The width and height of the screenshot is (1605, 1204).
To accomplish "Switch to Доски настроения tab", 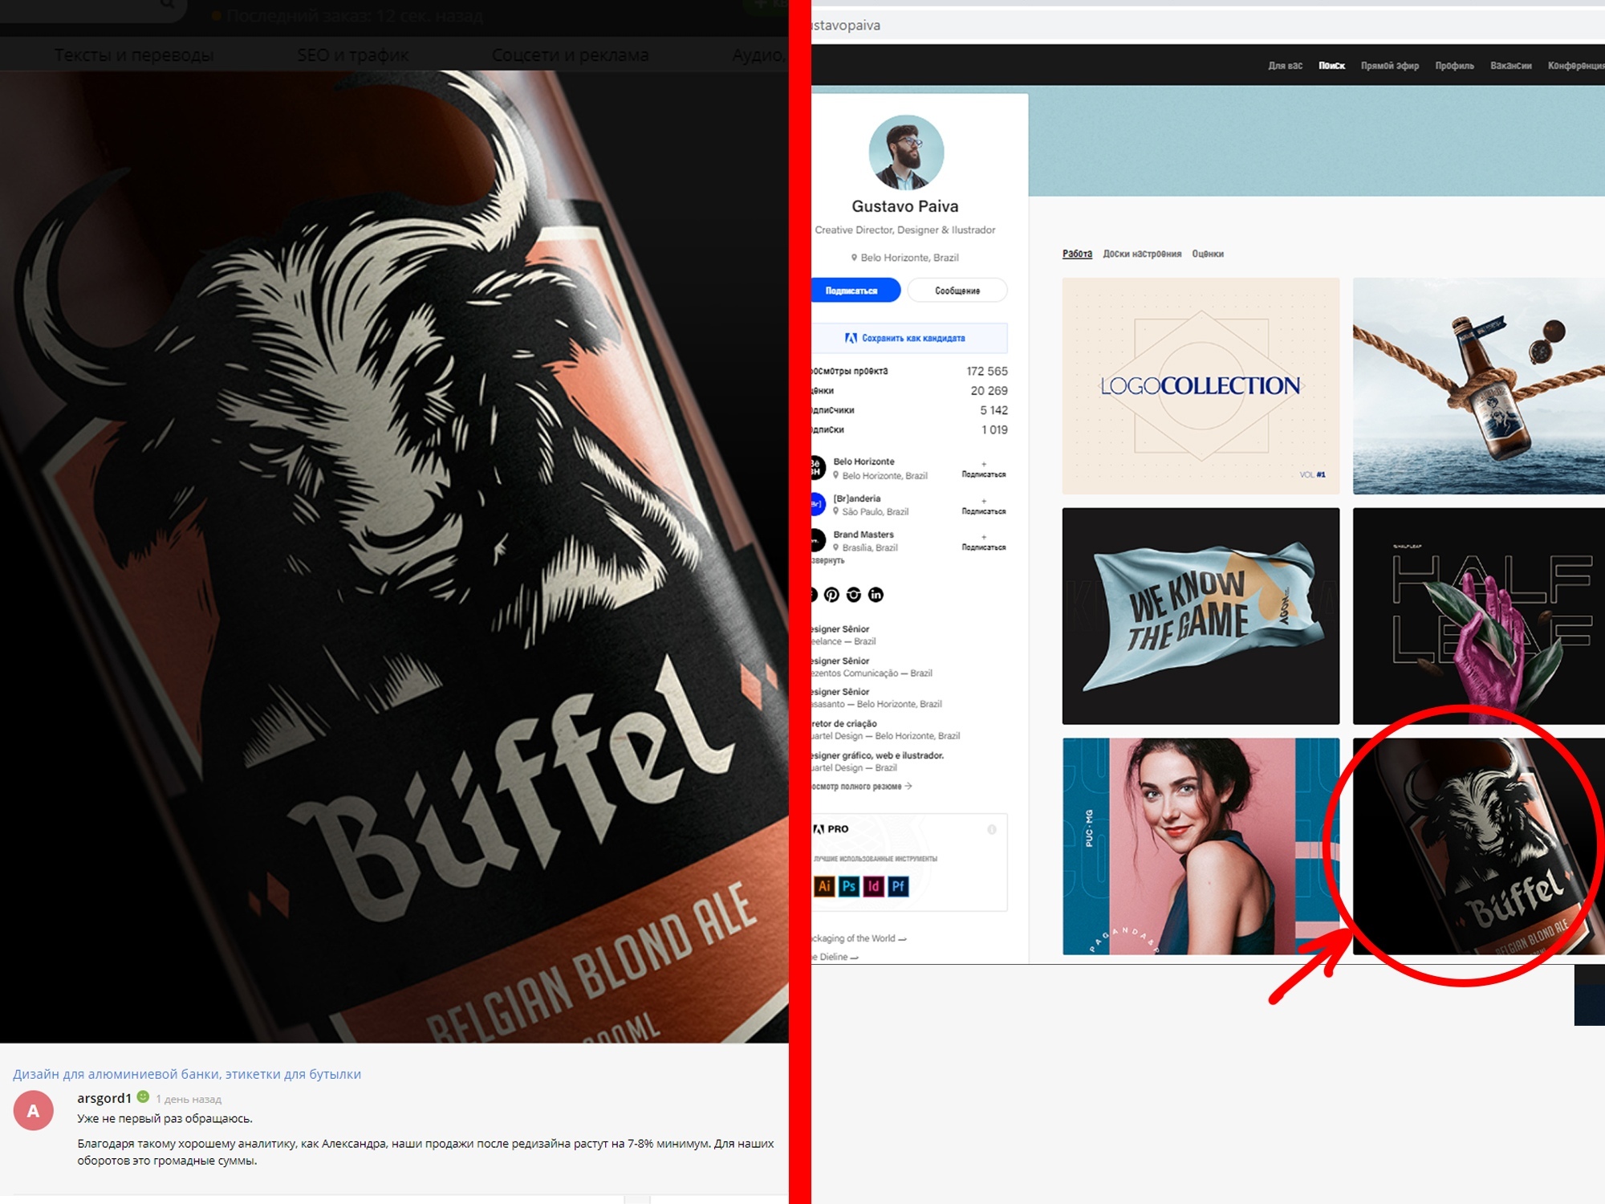I will click(x=1142, y=254).
